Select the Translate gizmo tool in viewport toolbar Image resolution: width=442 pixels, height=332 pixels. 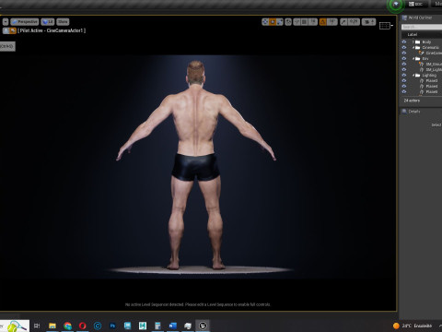tap(265, 22)
